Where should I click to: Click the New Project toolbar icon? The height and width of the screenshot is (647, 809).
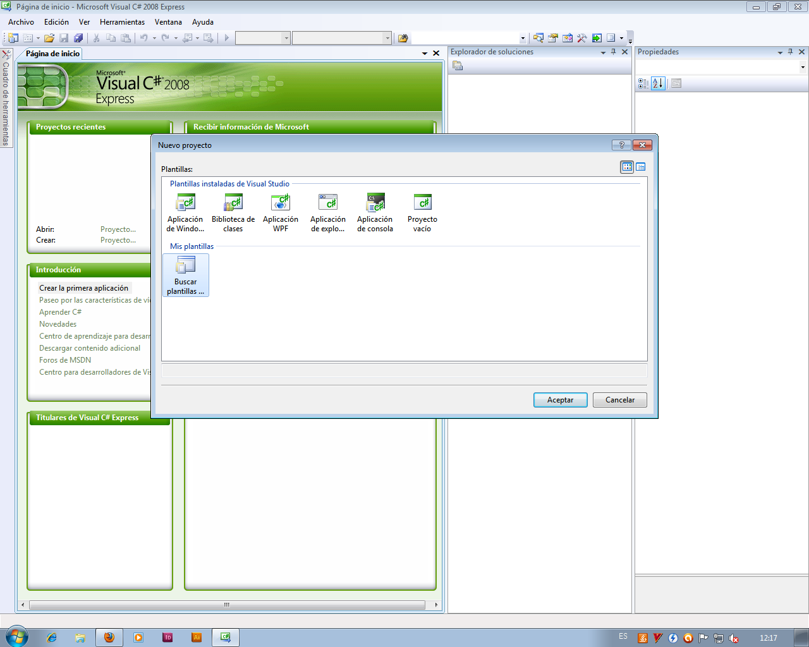pos(13,38)
